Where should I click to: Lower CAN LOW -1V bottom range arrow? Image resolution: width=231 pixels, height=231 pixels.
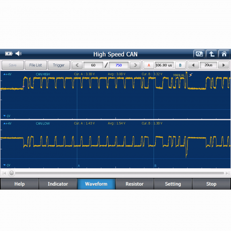tap(4, 165)
